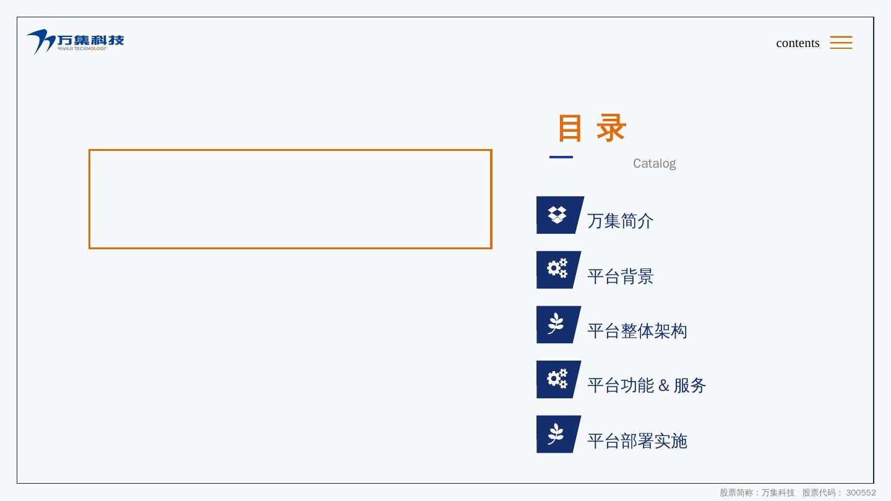Click the 'contents' label in header
This screenshot has width=891, height=501.
[x=798, y=43]
